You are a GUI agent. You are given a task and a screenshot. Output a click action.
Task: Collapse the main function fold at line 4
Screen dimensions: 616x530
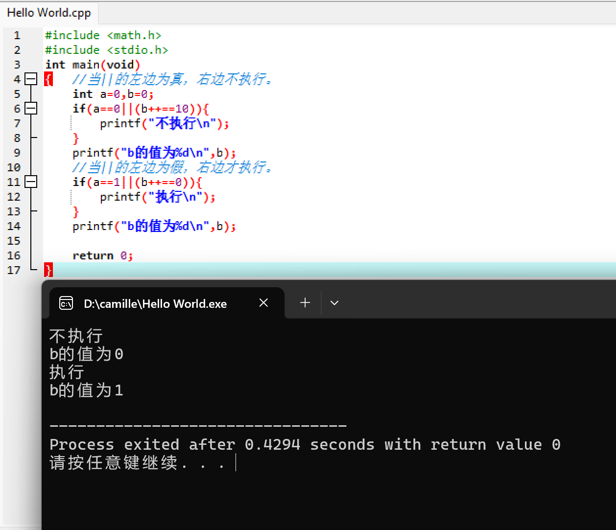click(31, 79)
